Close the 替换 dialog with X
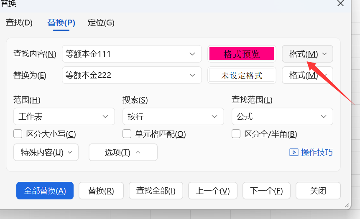 click(340, 3)
